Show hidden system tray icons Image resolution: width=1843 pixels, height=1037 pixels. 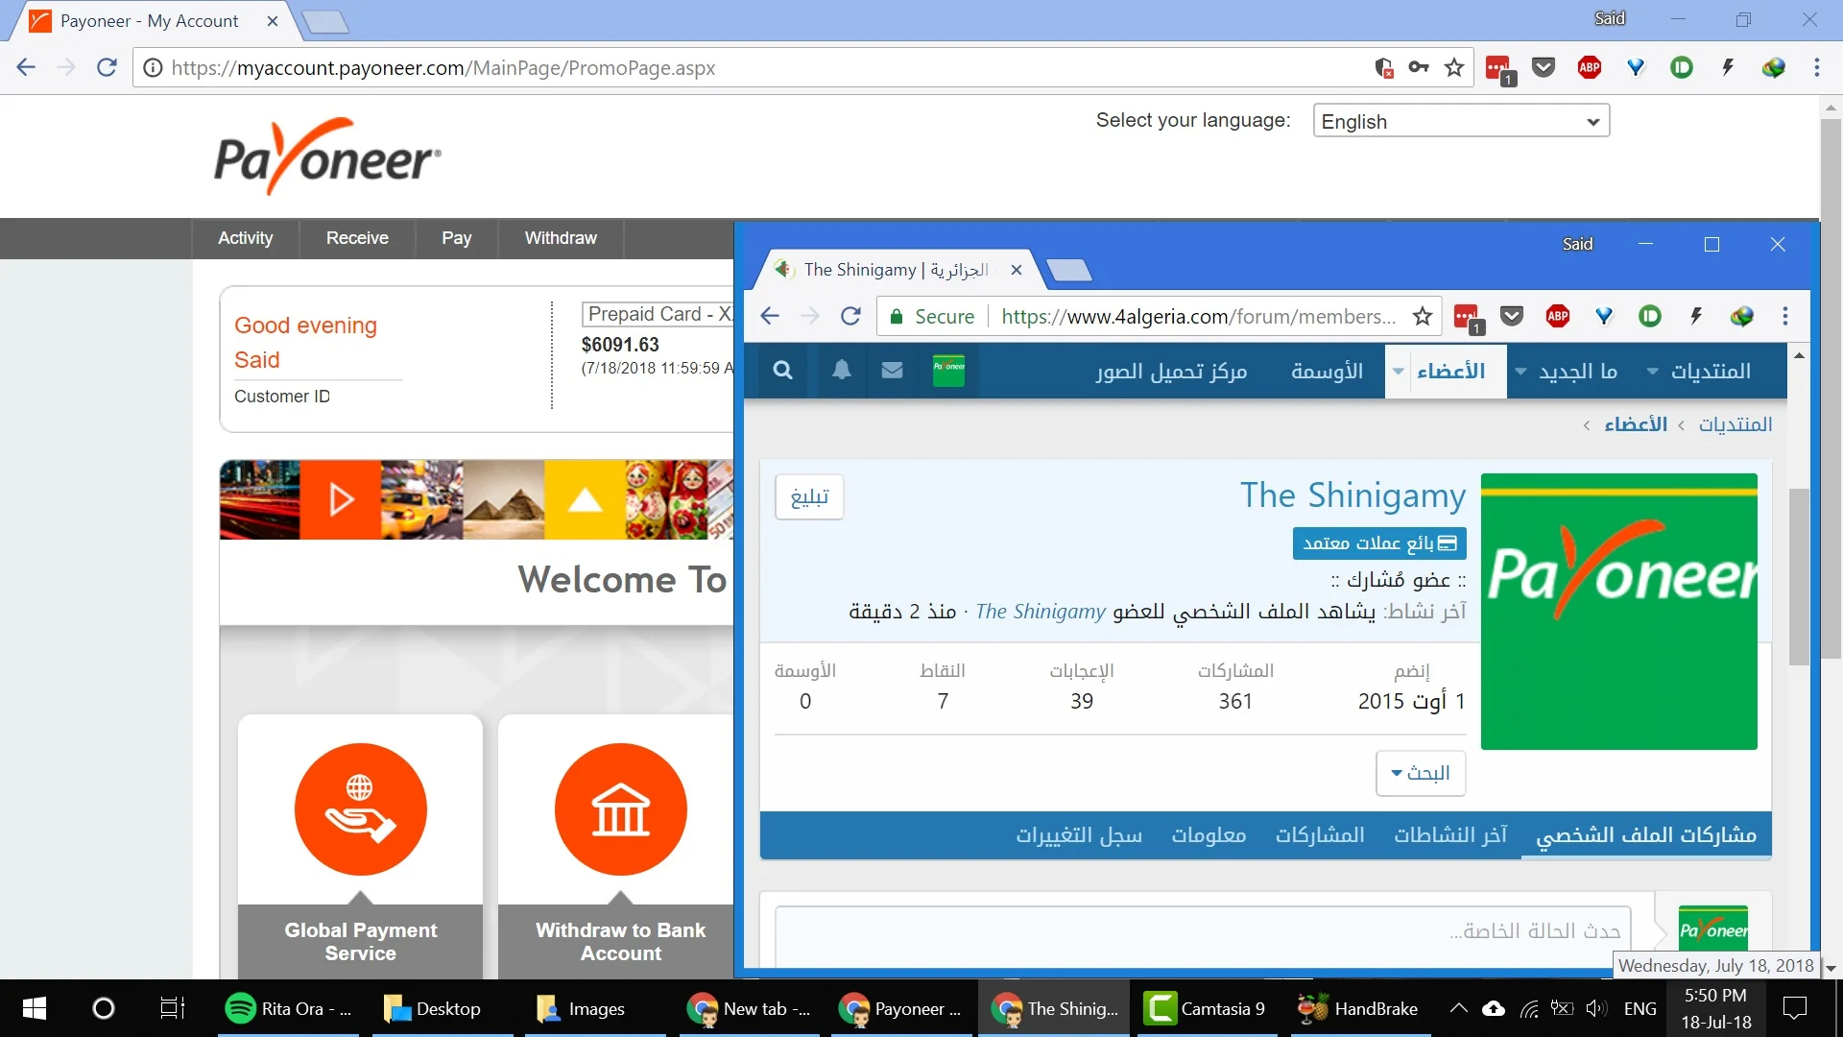click(1458, 1008)
